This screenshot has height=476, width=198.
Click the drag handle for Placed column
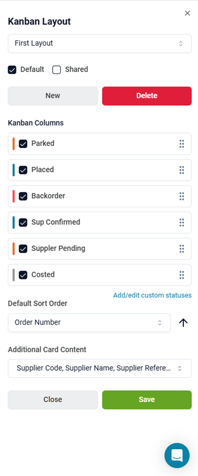tap(181, 170)
